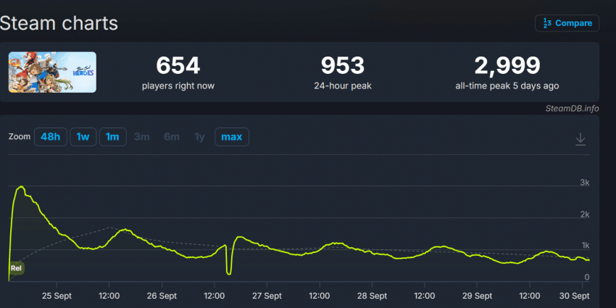Click the Compare button
This screenshot has height=308, width=616.
click(x=567, y=23)
